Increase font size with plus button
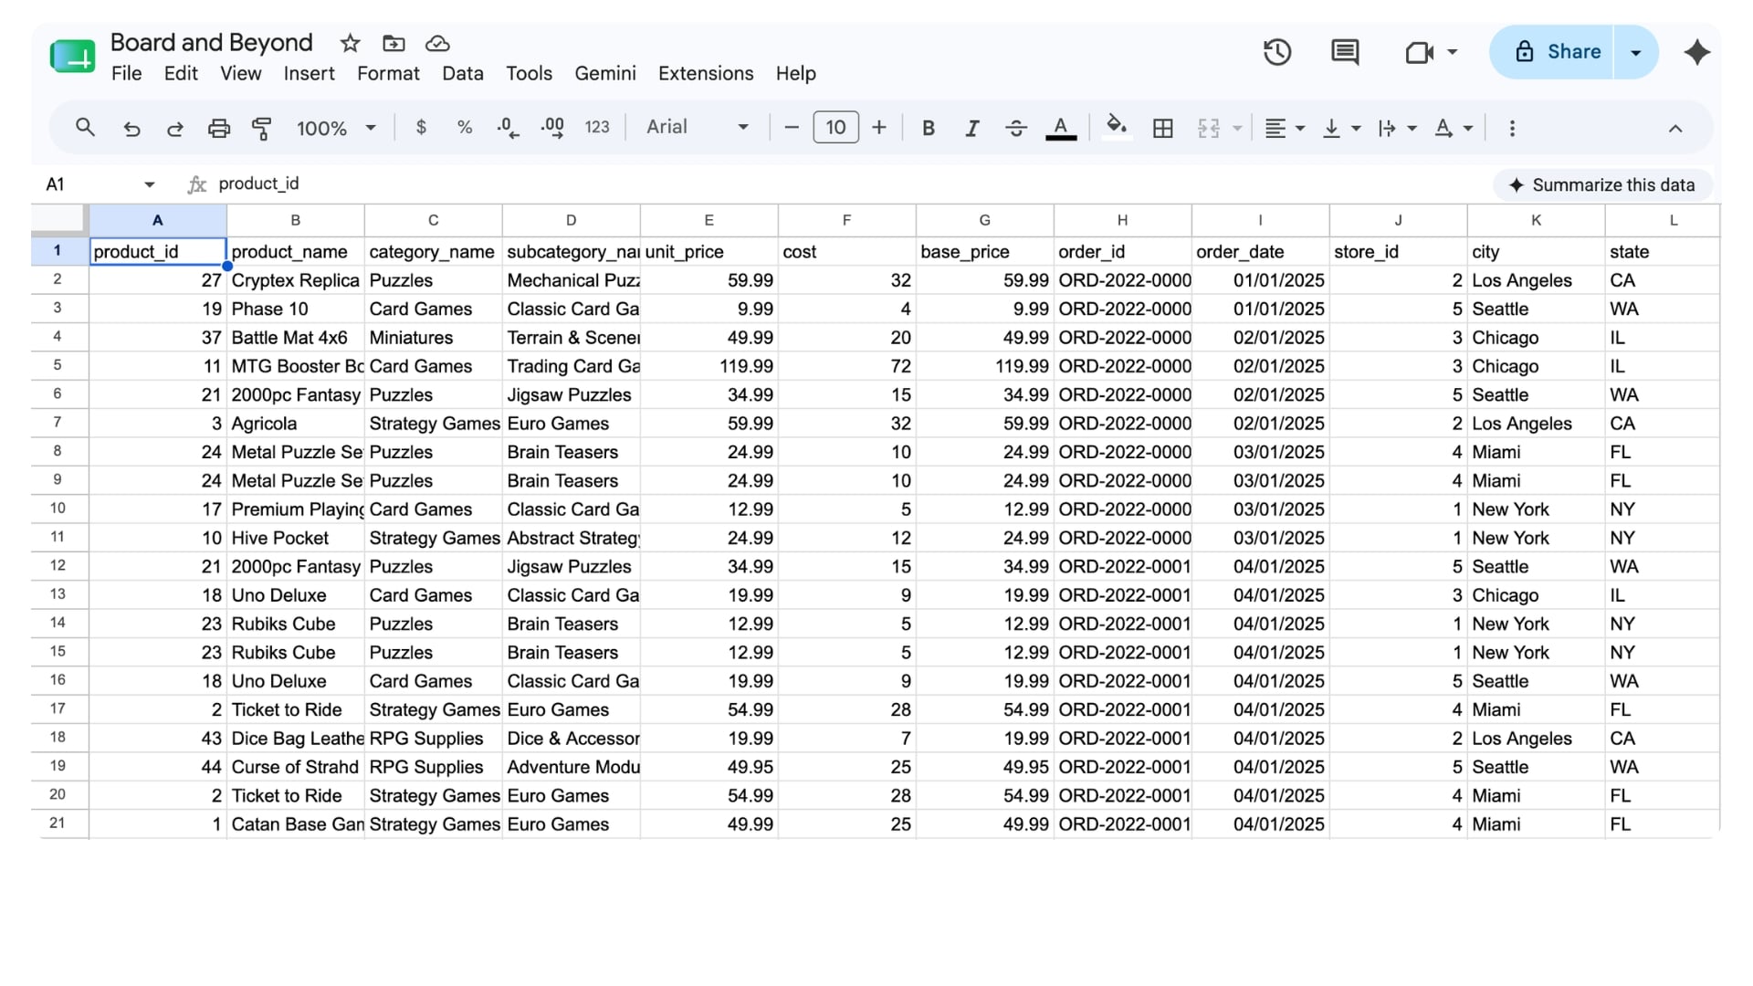The width and height of the screenshot is (1753, 986). point(879,128)
